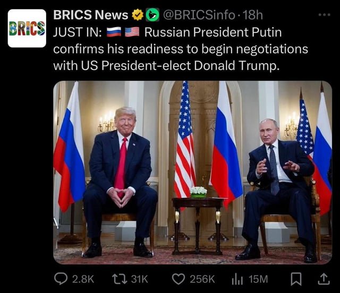This screenshot has width=340, height=293.
Task: Click the tweet text about negotiations
Action: [181, 49]
